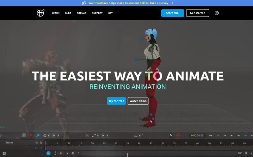Click the blue key icon
The height and width of the screenshot is (157, 253).
[x=38, y=135]
